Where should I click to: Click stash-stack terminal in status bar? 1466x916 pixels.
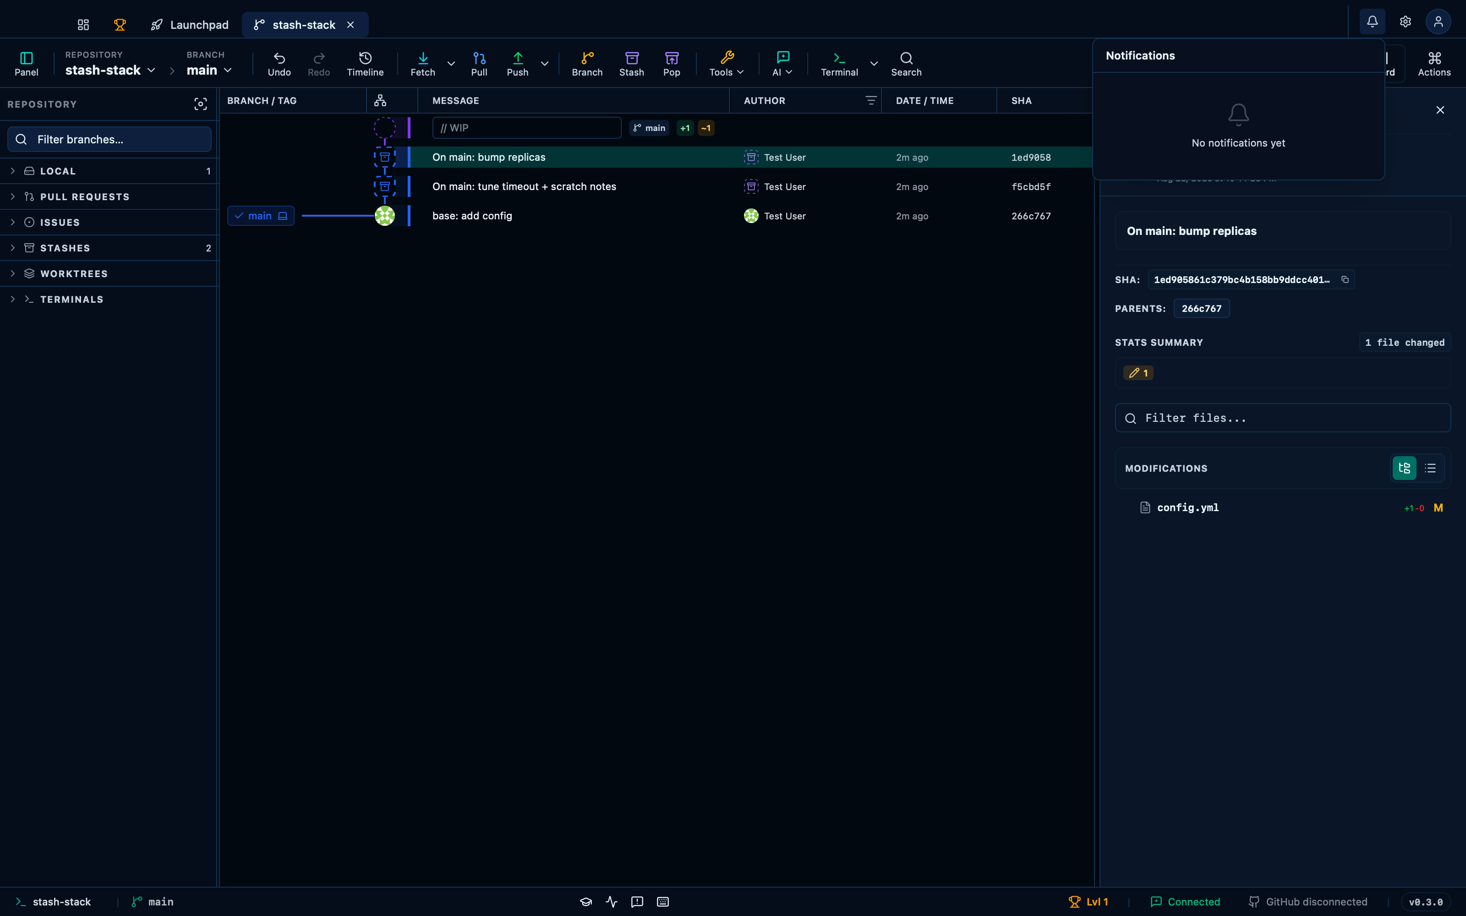(x=53, y=901)
